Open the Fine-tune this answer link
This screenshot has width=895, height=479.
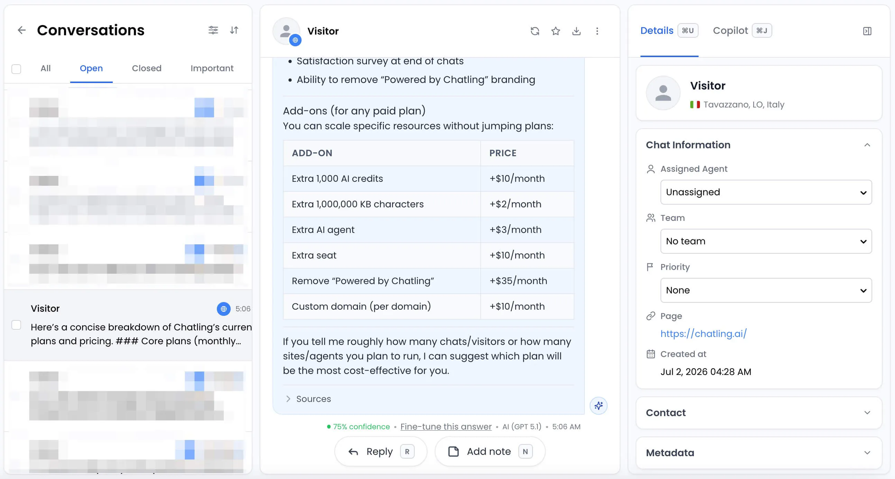pyautogui.click(x=446, y=426)
